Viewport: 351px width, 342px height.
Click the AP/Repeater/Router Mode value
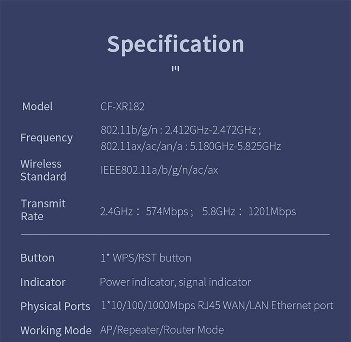(162, 330)
